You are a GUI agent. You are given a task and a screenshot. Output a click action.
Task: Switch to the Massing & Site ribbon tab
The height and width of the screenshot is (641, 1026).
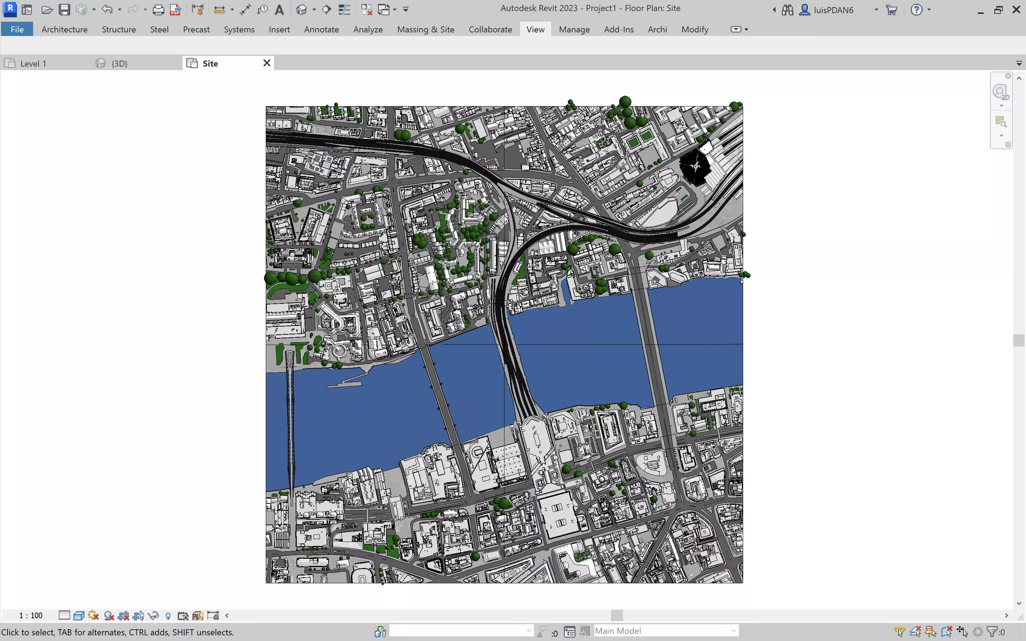(x=425, y=29)
